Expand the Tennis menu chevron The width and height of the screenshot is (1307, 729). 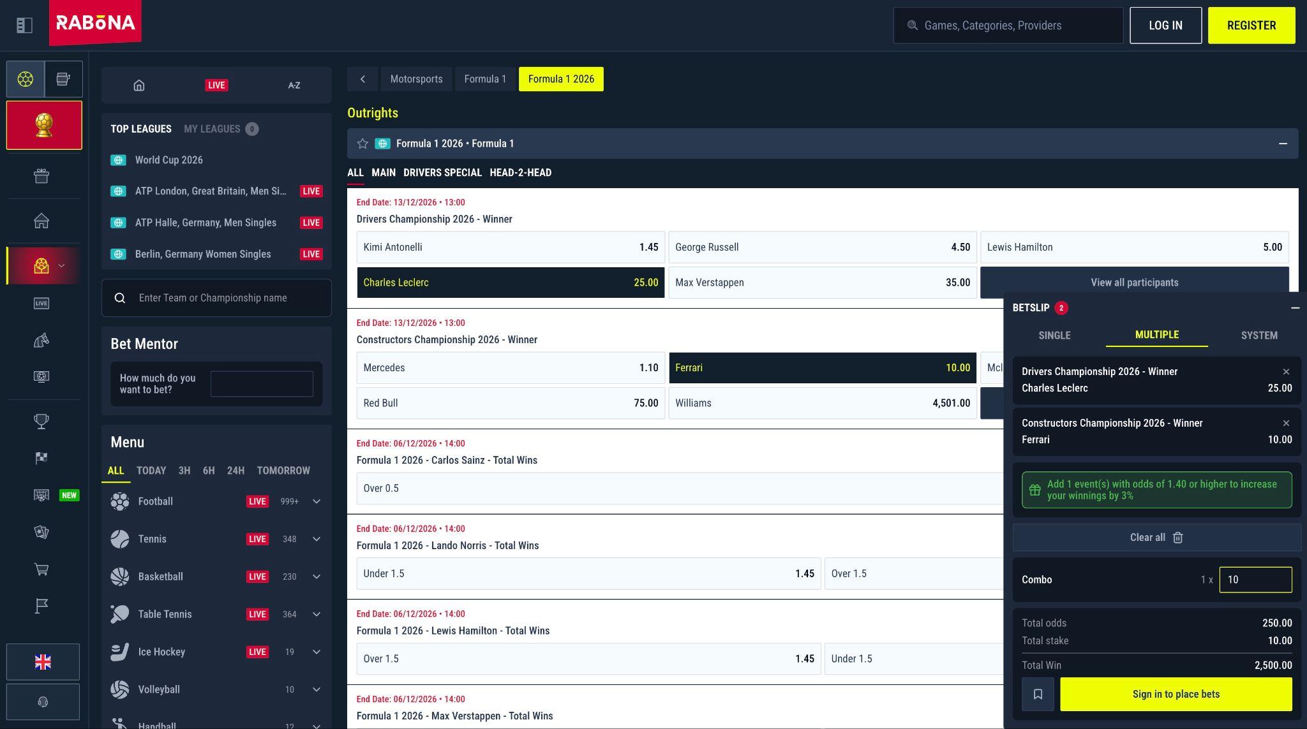pyautogui.click(x=317, y=539)
